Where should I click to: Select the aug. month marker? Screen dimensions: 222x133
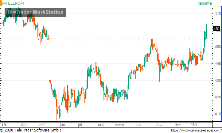click(x=102, y=125)
